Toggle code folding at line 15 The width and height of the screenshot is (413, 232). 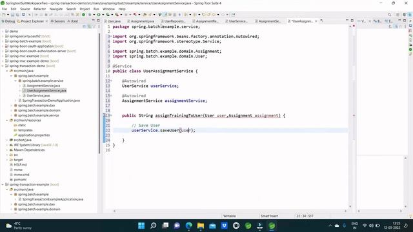pyautogui.click(x=111, y=96)
